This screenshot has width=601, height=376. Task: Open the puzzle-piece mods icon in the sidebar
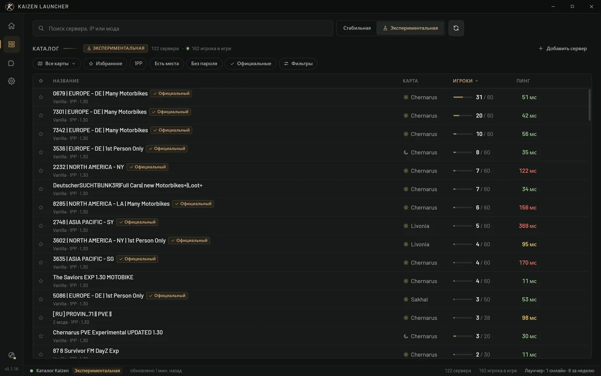coord(11,63)
